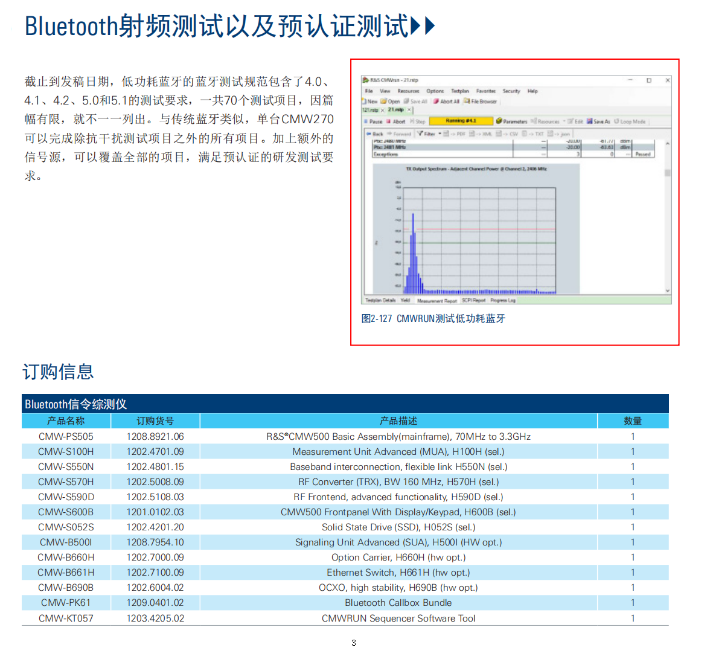
Task: Click 'Bluetooth Callbox Bundle' description
Action: (x=398, y=603)
